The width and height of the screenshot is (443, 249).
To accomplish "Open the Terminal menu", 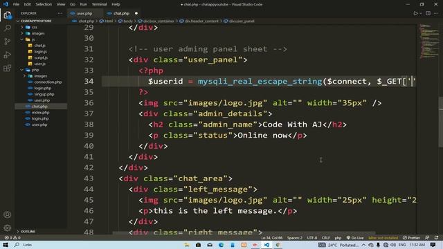I will 99,4.
